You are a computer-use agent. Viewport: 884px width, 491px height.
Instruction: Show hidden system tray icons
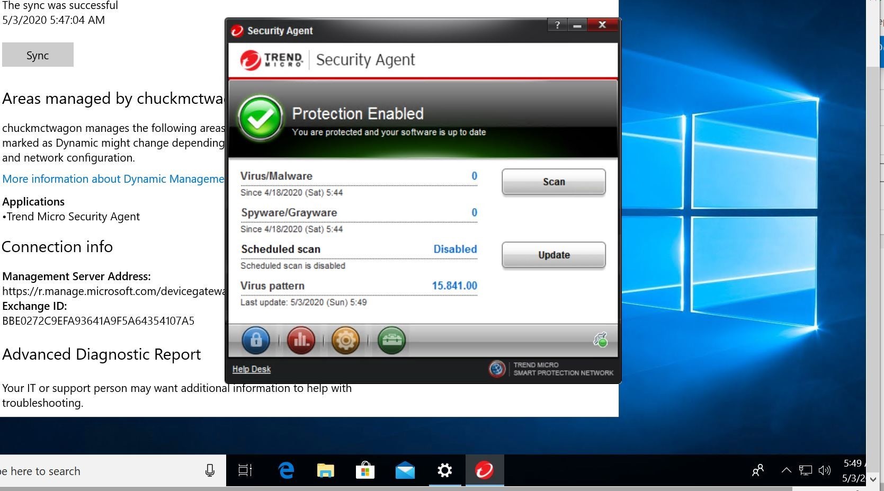pos(787,470)
